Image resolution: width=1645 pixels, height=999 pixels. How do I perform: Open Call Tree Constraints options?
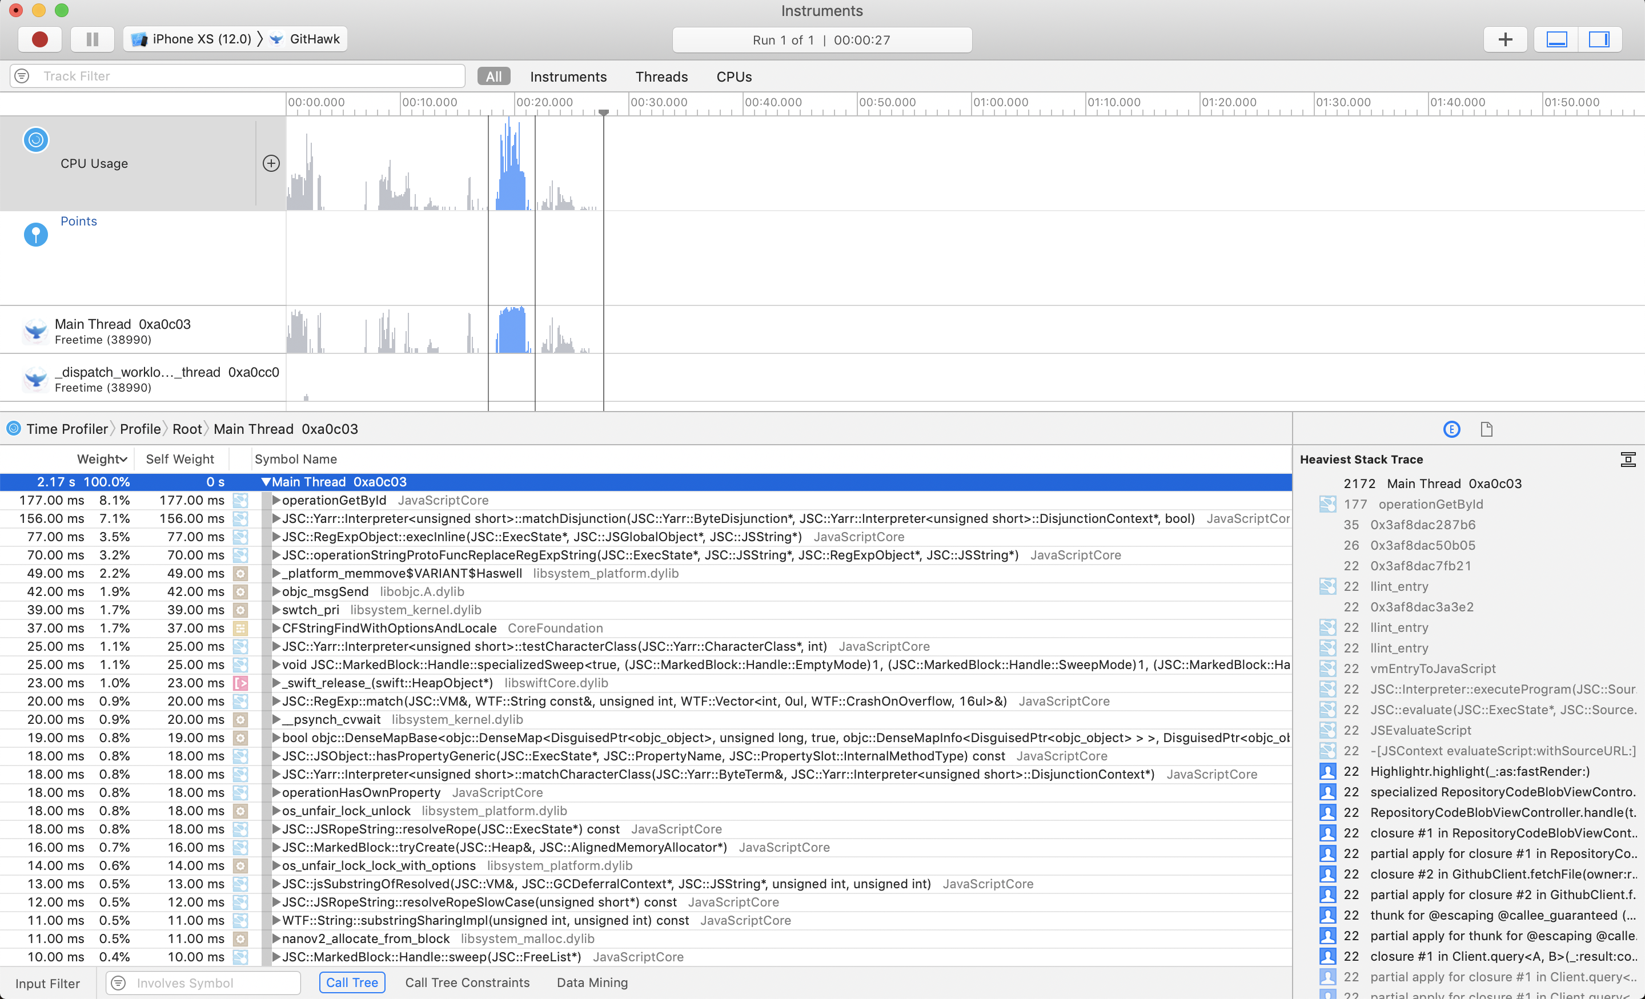[x=467, y=982]
